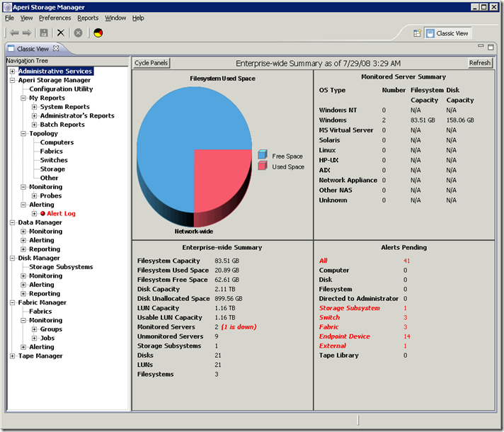Image resolution: width=504 pixels, height=432 pixels.
Task: Open the Window menu
Action: click(115, 18)
